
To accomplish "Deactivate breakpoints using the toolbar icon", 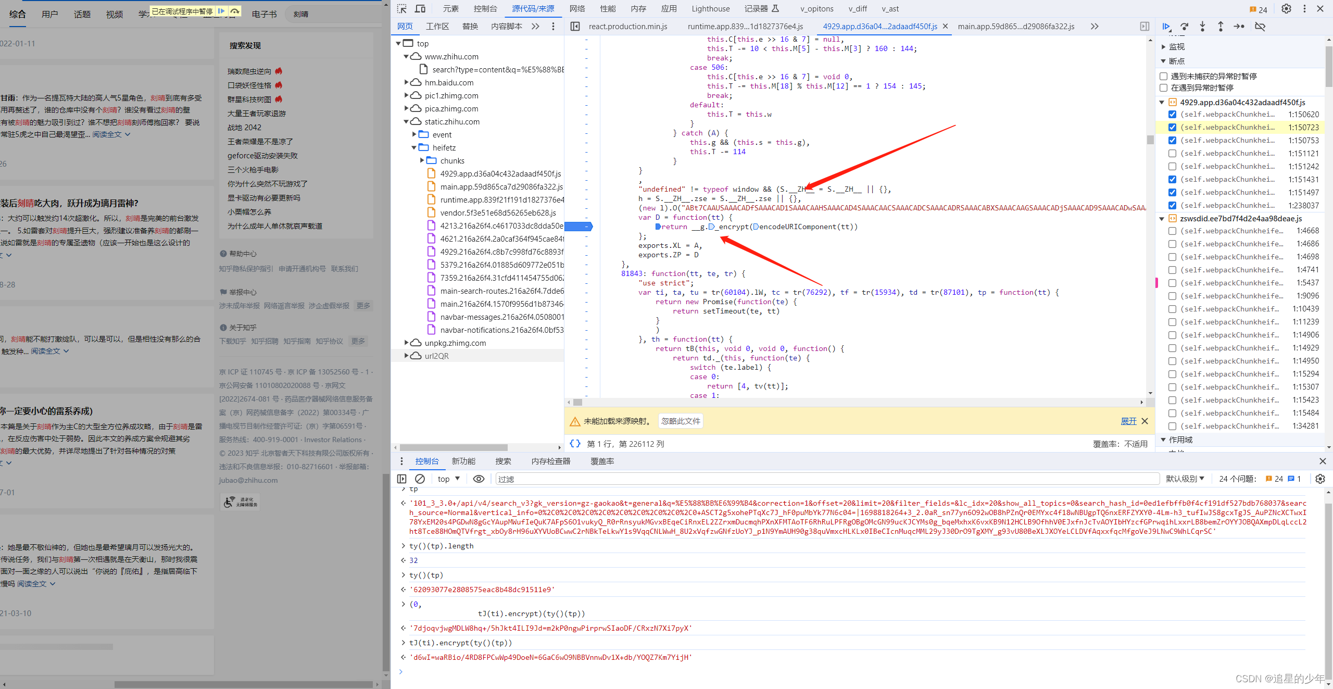I will point(1260,27).
